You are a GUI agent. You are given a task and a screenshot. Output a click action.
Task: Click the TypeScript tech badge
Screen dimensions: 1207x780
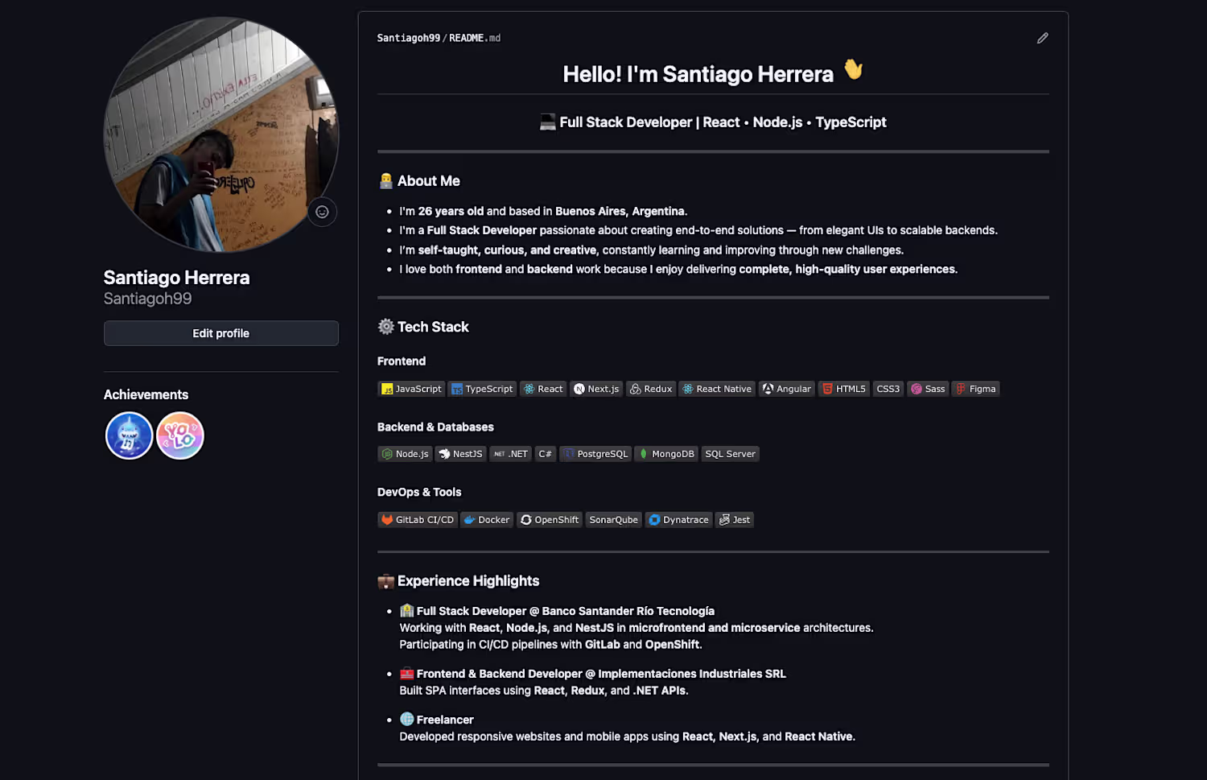coord(482,389)
